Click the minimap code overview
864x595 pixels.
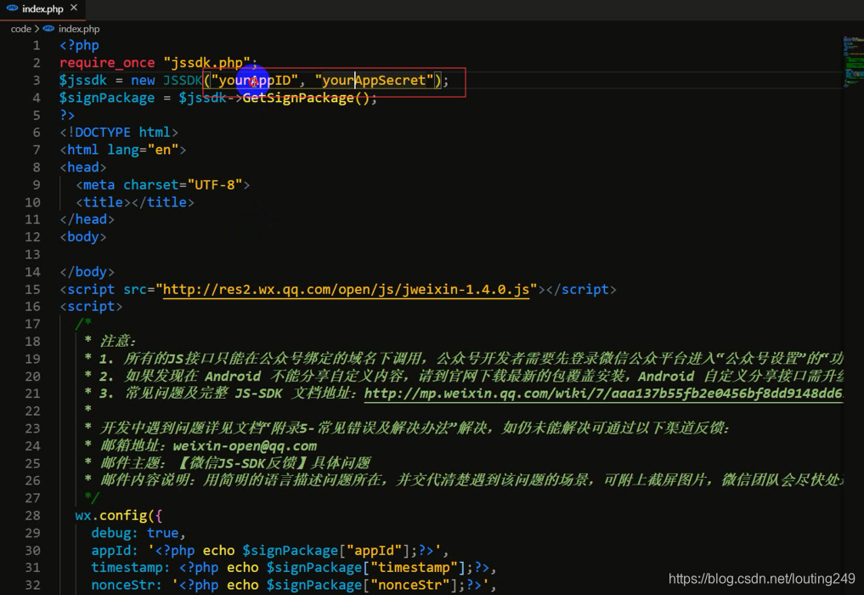pyautogui.click(x=853, y=62)
